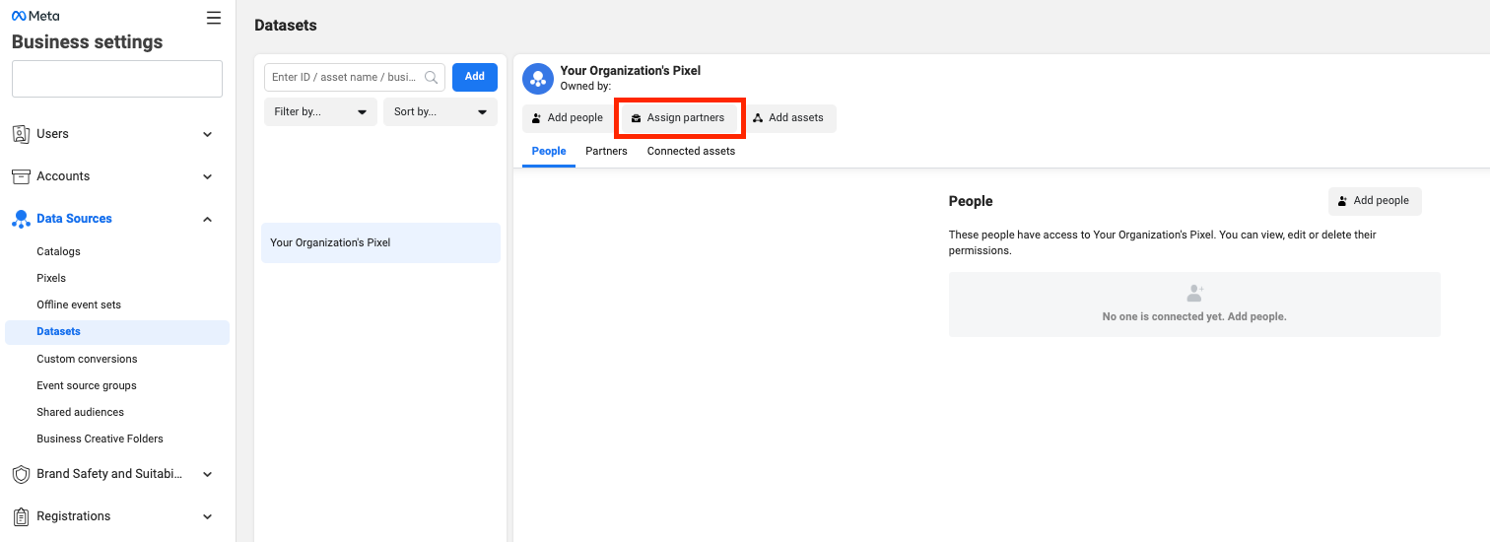Switch to the Connected assets tab
The image size is (1490, 542).
tap(691, 152)
